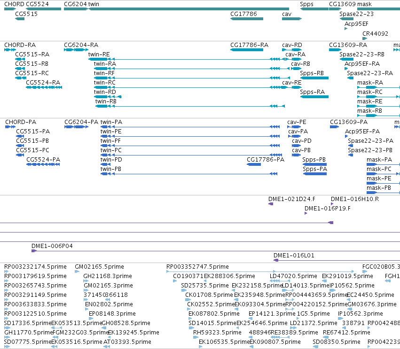Select the CG13609-RA transcript label
This screenshot has width=400, height=349.
point(348,45)
